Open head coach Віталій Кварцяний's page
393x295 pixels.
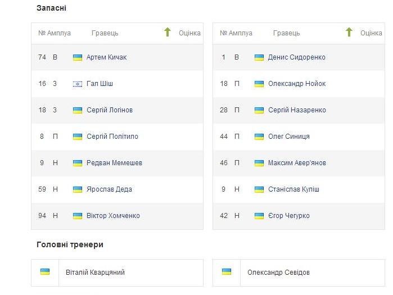pyautogui.click(x=95, y=272)
